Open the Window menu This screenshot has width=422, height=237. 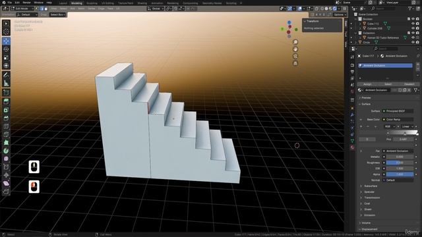38,3
